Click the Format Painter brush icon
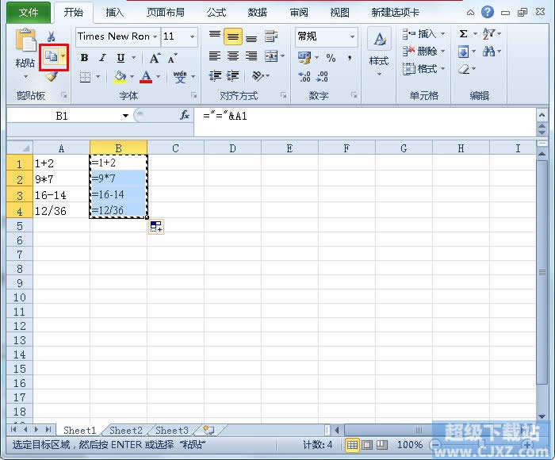This screenshot has width=555, height=460. coord(51,77)
